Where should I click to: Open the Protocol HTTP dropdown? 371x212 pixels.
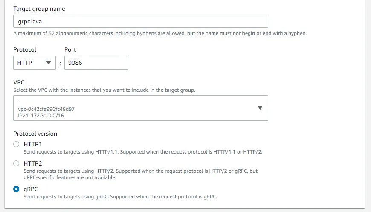34,63
